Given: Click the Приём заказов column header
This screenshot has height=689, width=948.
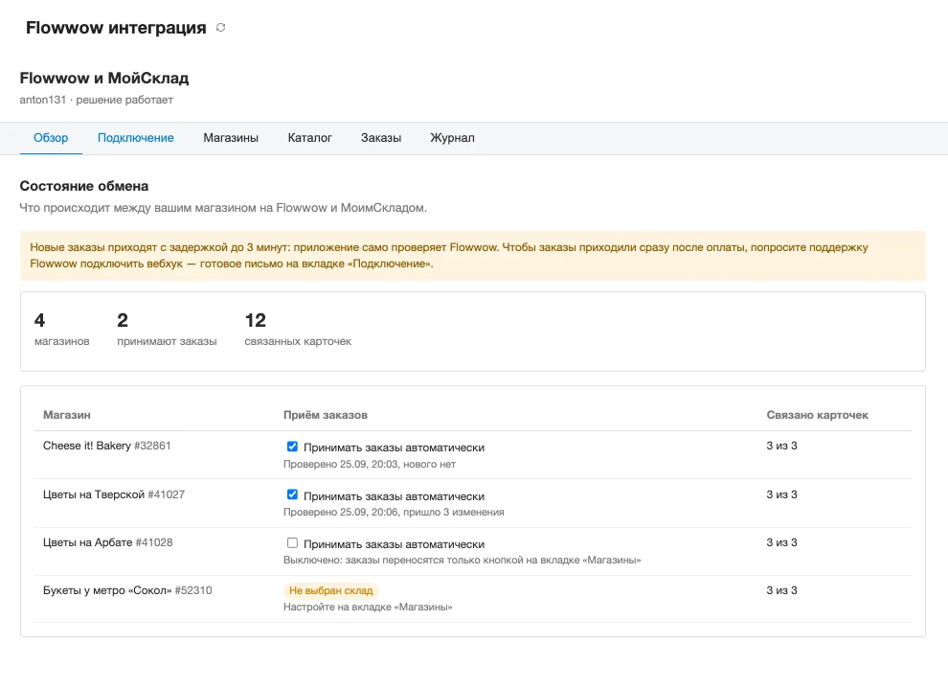Looking at the screenshot, I should pos(326,415).
